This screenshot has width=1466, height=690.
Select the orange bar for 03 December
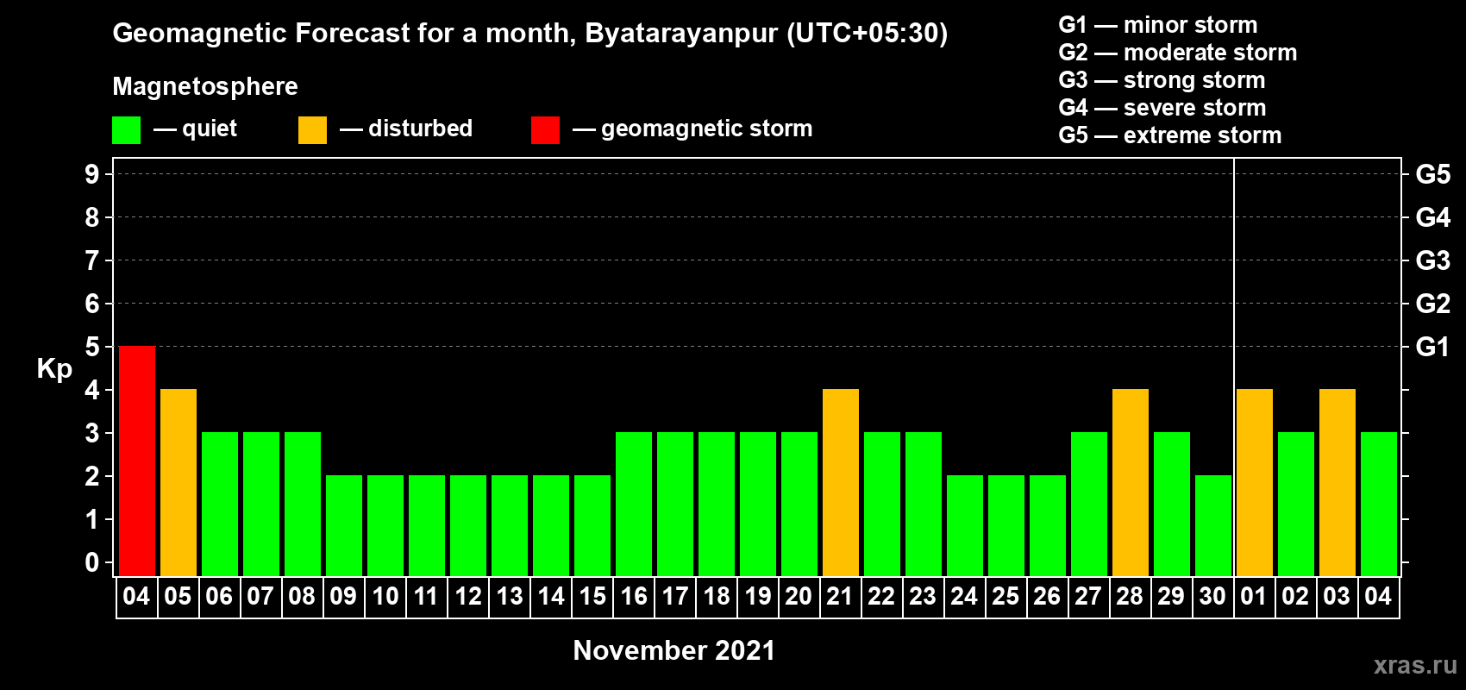(1338, 483)
